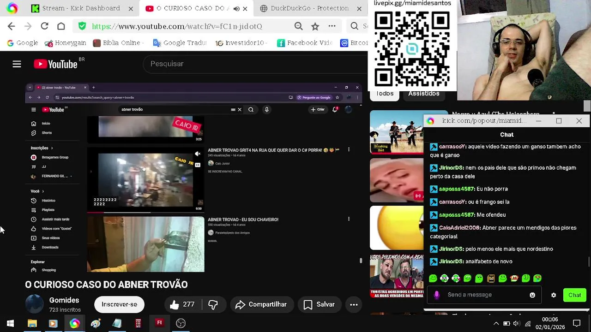Dislike the video
Image resolution: width=591 pixels, height=332 pixels.
213,304
